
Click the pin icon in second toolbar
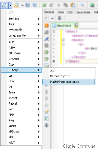(60, 18)
